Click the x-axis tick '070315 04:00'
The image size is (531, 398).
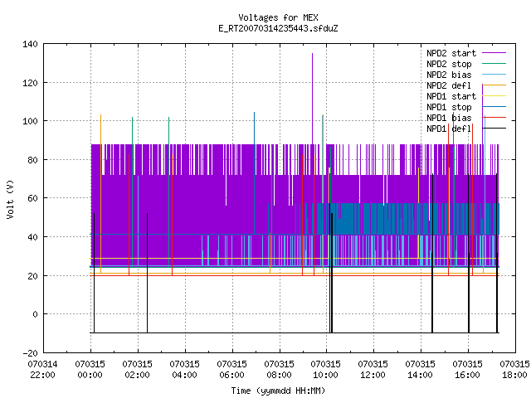pos(184,370)
